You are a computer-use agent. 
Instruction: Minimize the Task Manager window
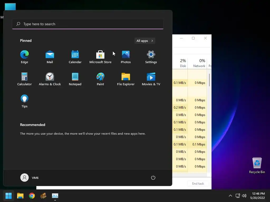181,38
